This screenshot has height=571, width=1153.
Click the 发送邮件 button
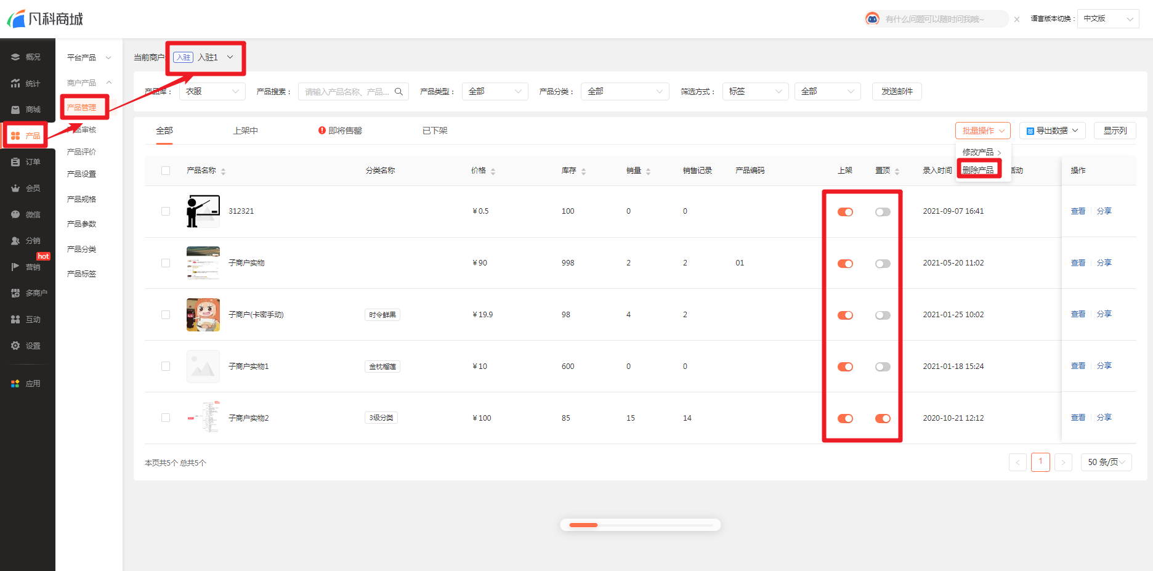(x=897, y=92)
